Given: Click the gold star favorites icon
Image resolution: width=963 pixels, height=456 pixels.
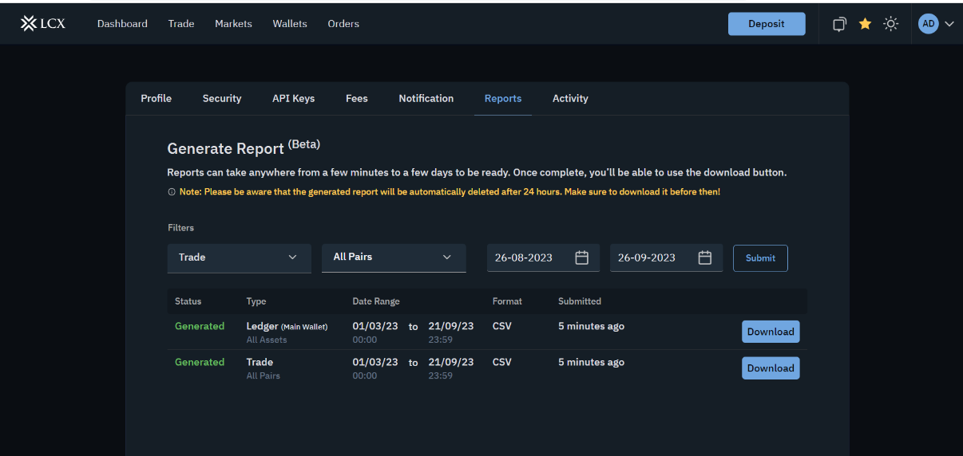Looking at the screenshot, I should [x=865, y=24].
